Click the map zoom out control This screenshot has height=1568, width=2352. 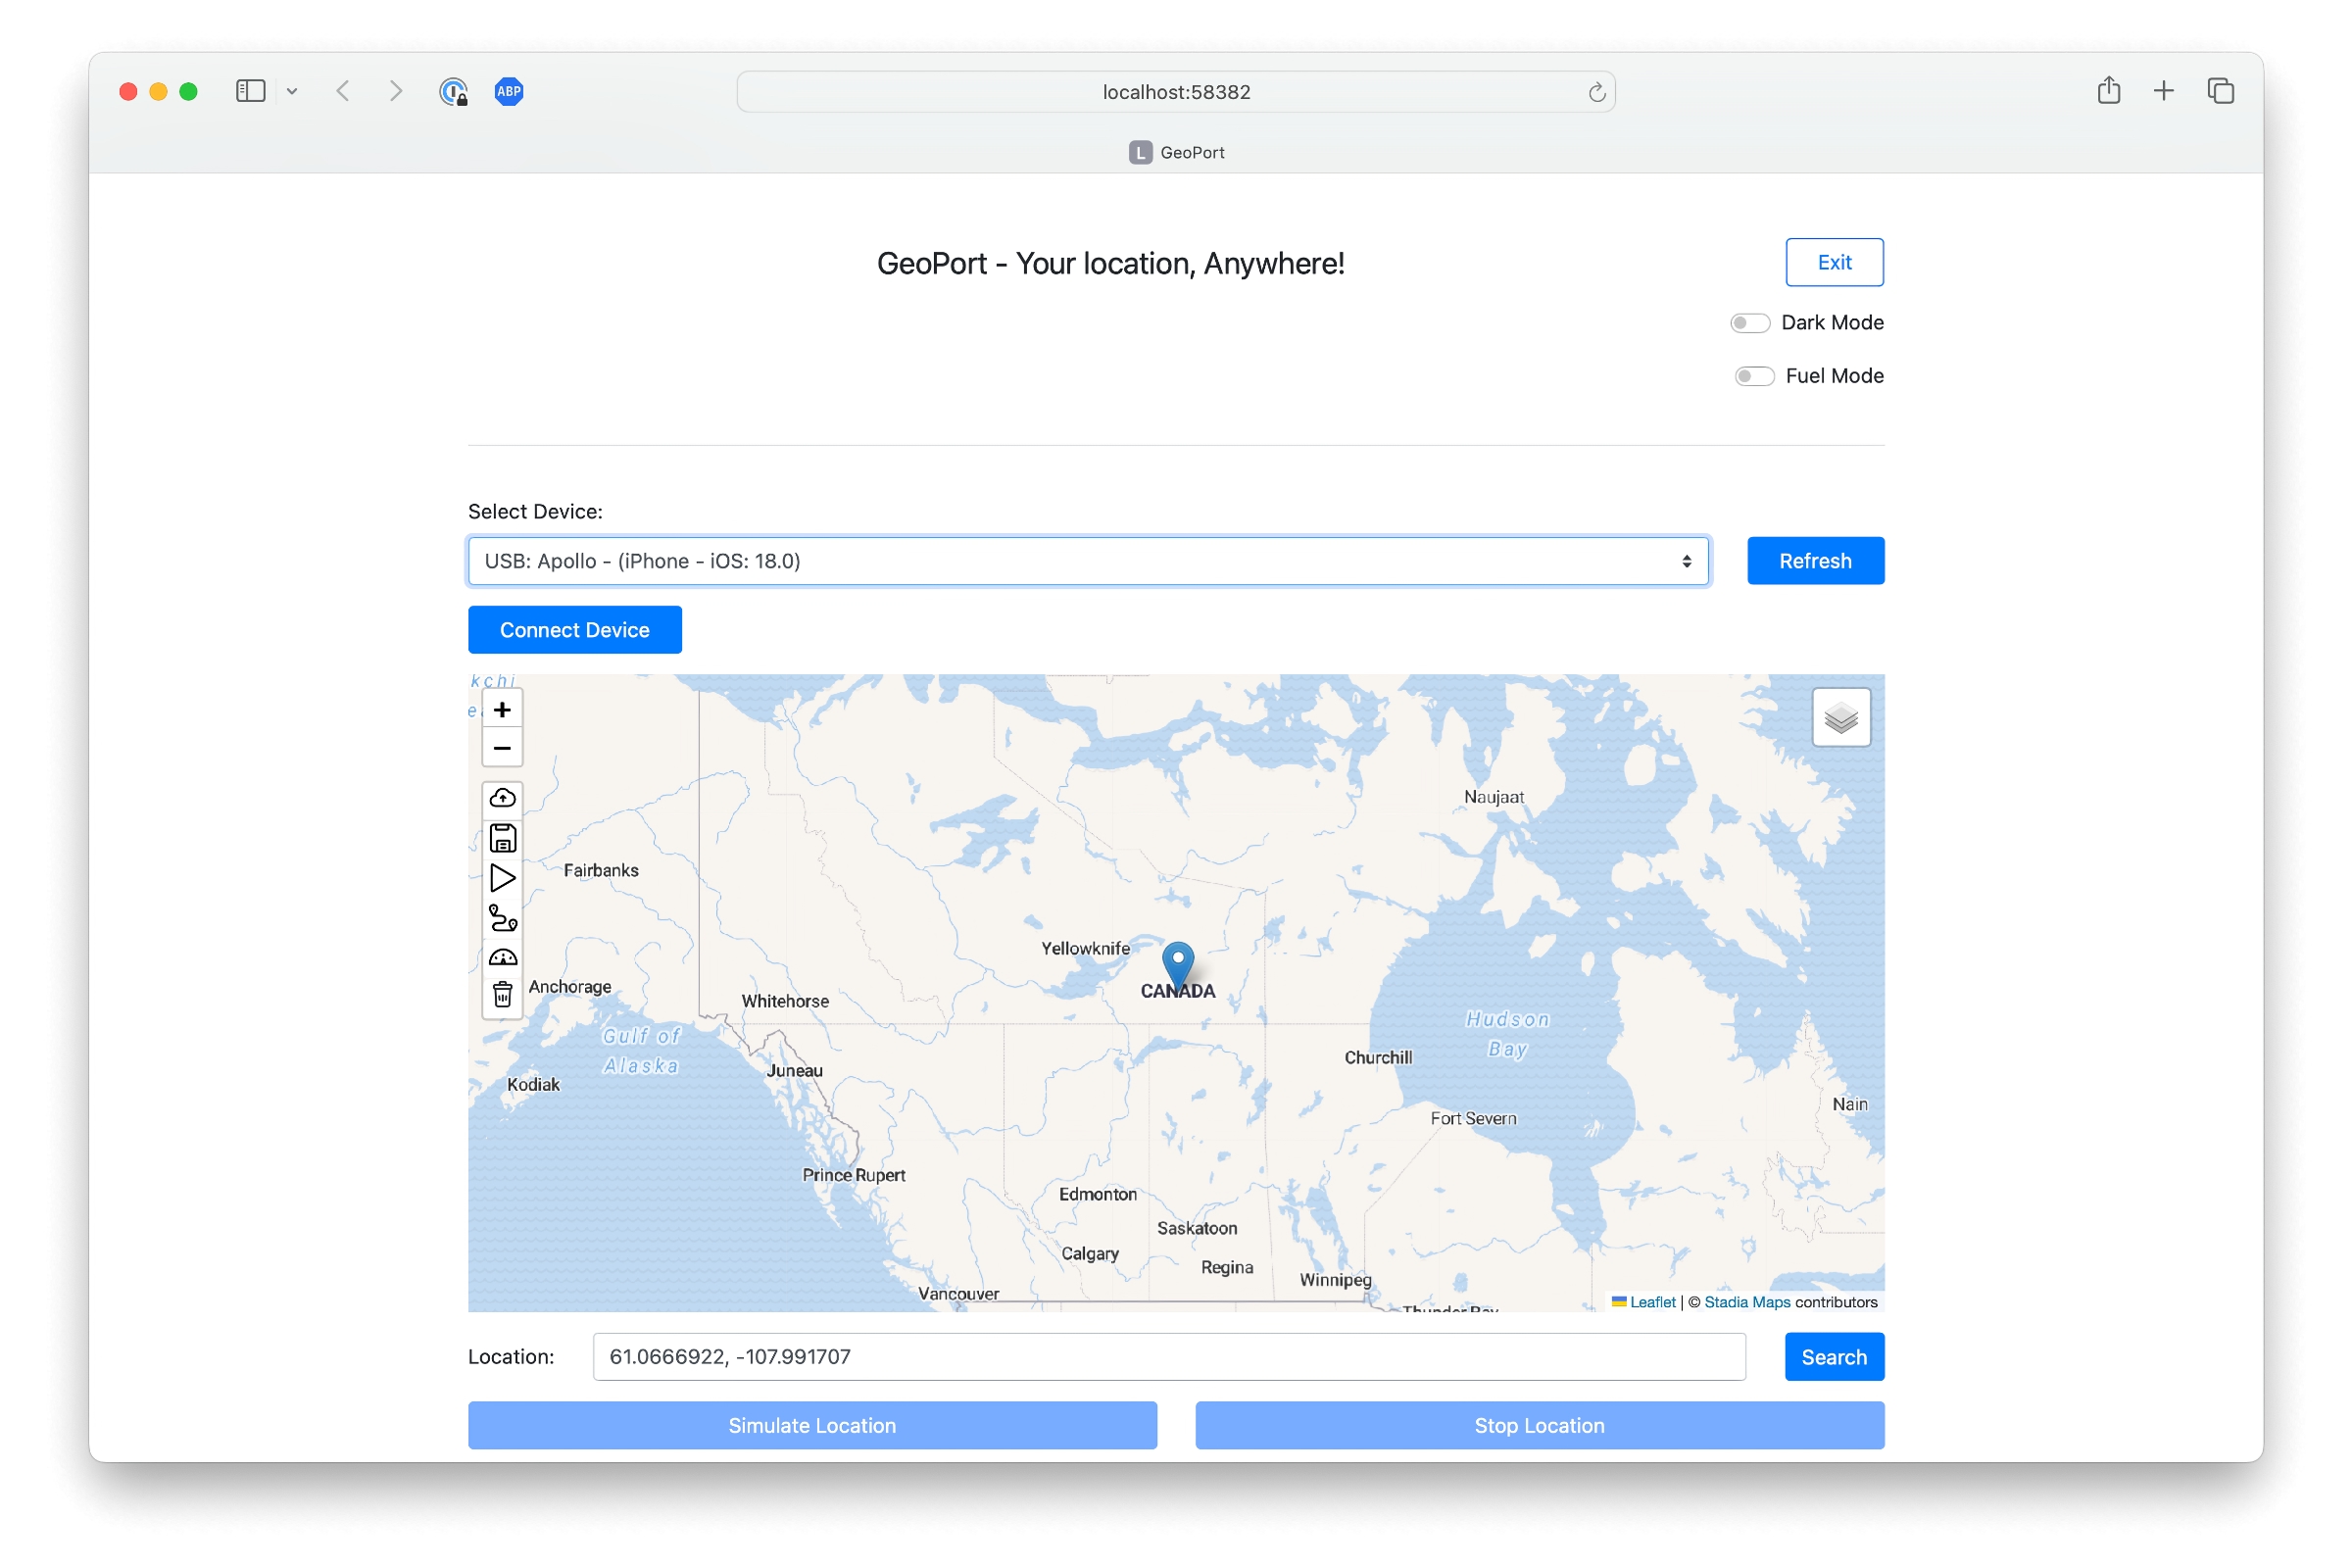point(504,747)
